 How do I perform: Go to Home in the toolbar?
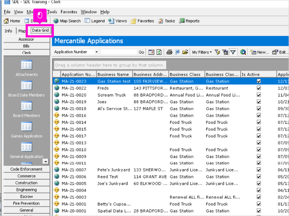click(12, 21)
